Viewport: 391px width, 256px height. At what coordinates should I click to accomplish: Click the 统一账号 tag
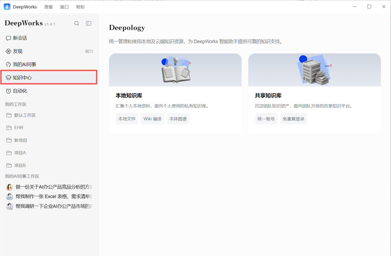coord(266,119)
